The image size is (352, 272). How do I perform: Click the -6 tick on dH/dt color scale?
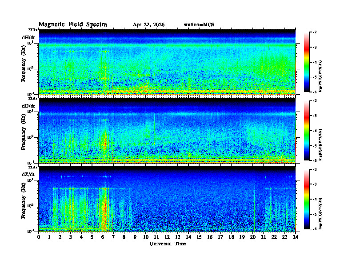point(315,92)
